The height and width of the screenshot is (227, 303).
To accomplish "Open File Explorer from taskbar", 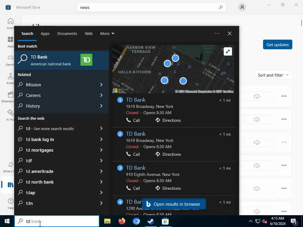I will pos(107,221).
